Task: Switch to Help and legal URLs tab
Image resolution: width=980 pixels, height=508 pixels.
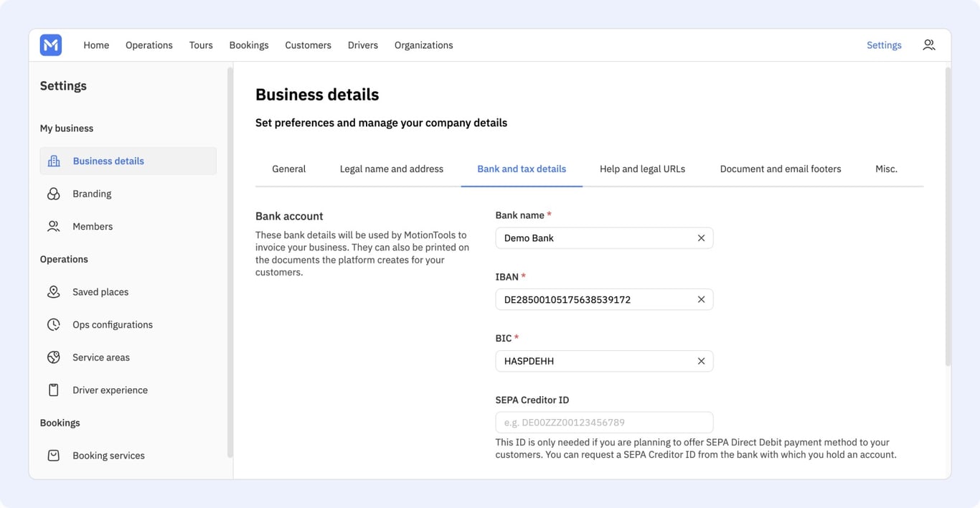Action: point(642,169)
